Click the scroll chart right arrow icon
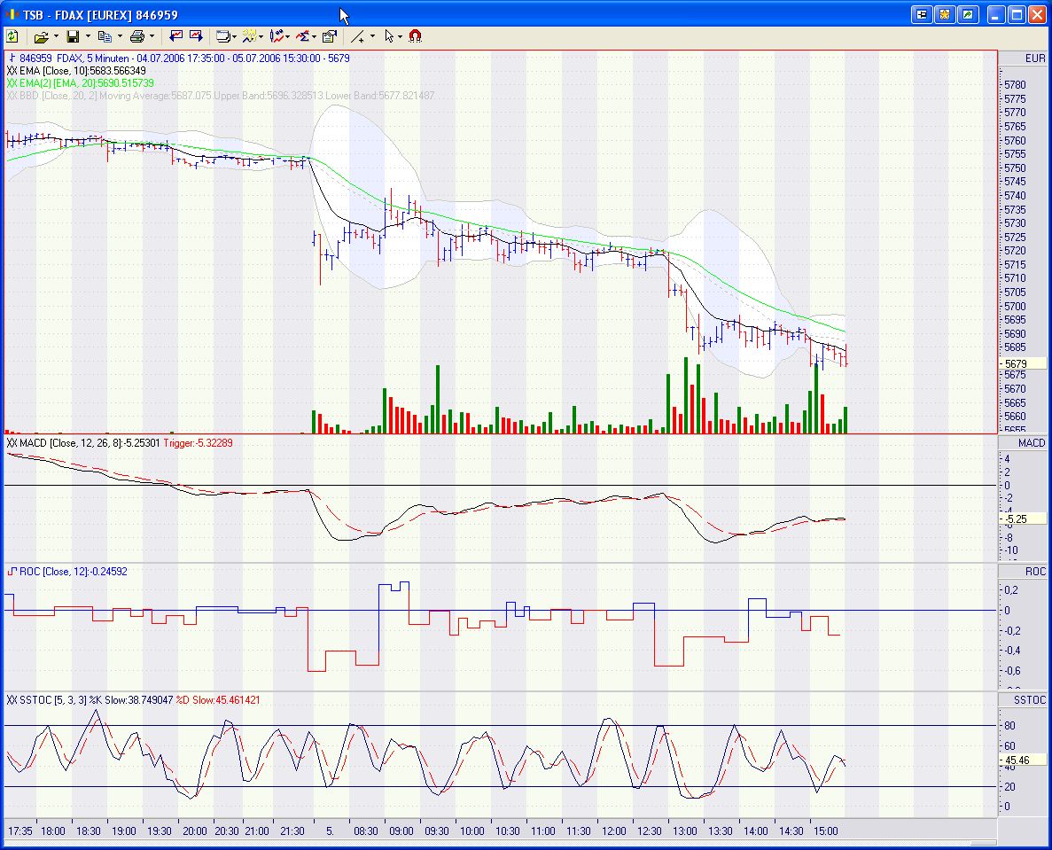Viewport: 1052px width, 850px height. coord(196,36)
